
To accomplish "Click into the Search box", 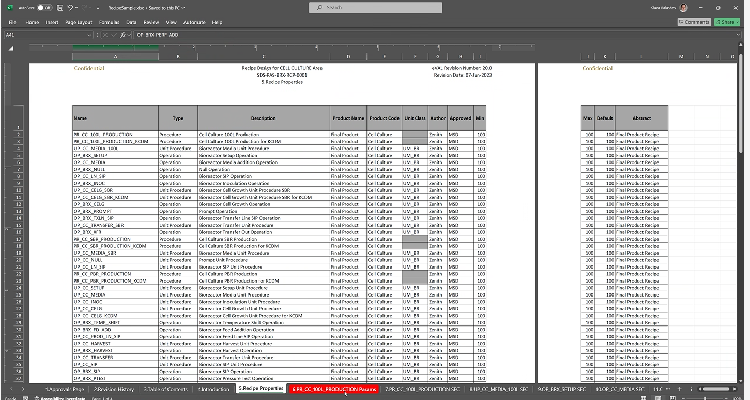I will click(x=376, y=8).
